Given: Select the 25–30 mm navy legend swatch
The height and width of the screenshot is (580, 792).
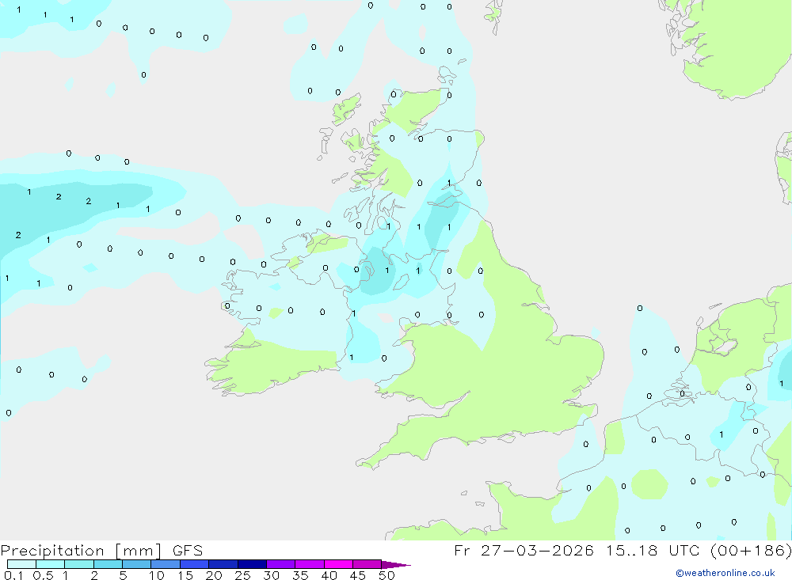Looking at the screenshot, I should point(252,564).
